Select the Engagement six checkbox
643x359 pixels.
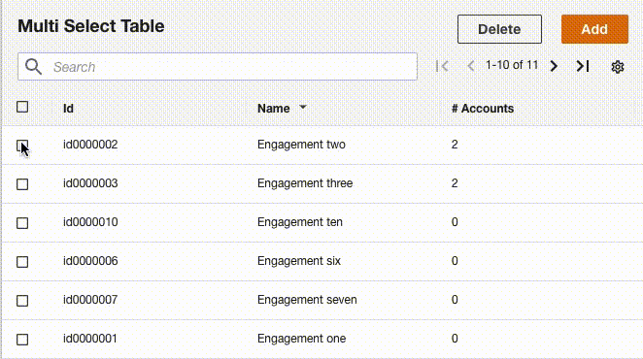pyautogui.click(x=22, y=261)
